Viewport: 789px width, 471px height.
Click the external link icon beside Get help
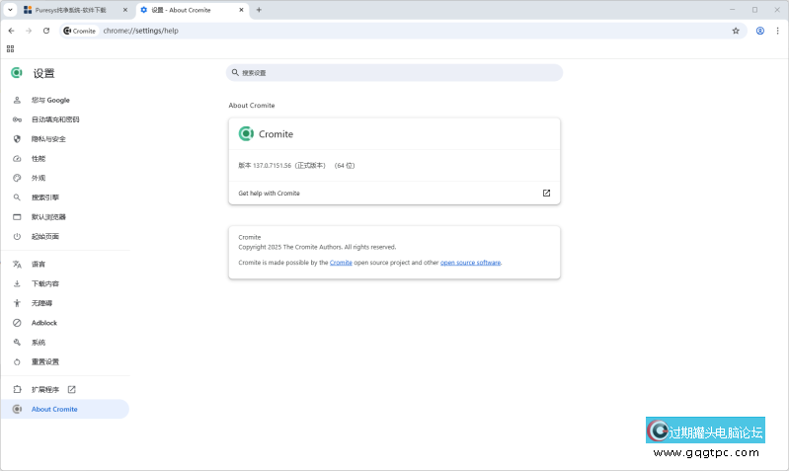(546, 194)
